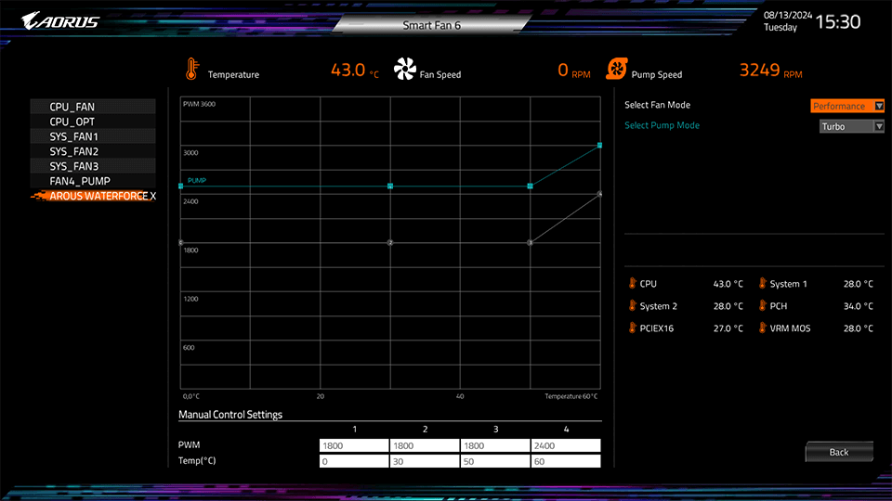Click the topmost pump curve point at right
892x501 pixels.
coord(600,146)
